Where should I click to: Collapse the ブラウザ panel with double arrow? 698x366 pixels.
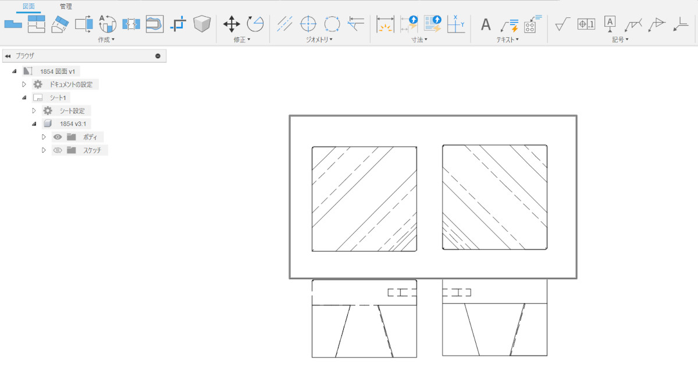(8, 56)
